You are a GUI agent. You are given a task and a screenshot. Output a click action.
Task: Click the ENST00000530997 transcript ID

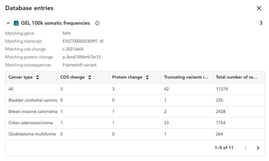(80, 41)
